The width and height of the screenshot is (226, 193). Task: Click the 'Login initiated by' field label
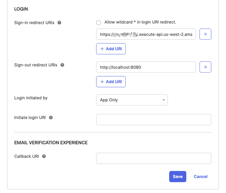pyautogui.click(x=31, y=98)
